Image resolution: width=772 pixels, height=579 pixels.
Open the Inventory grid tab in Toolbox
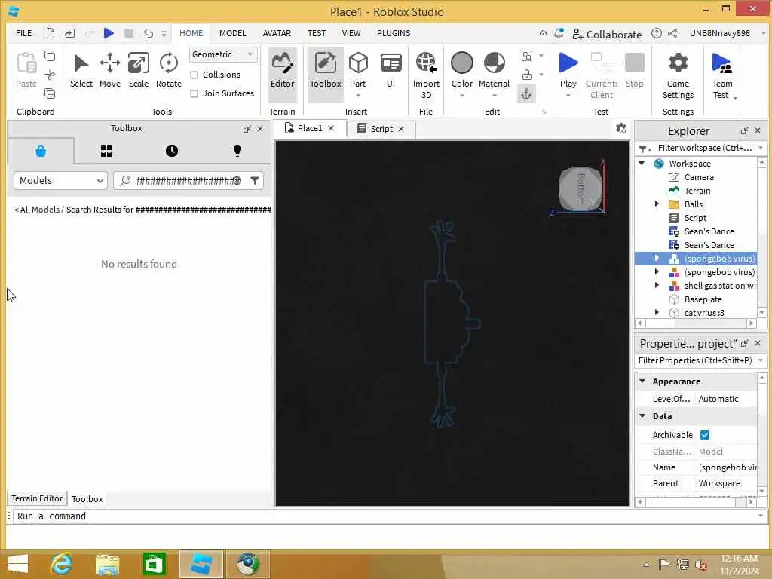[106, 151]
